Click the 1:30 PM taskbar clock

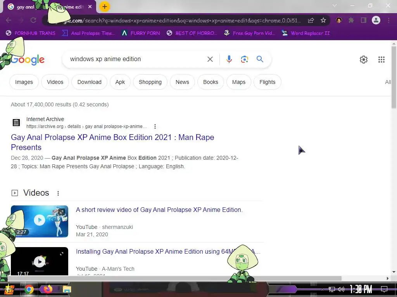361,289
